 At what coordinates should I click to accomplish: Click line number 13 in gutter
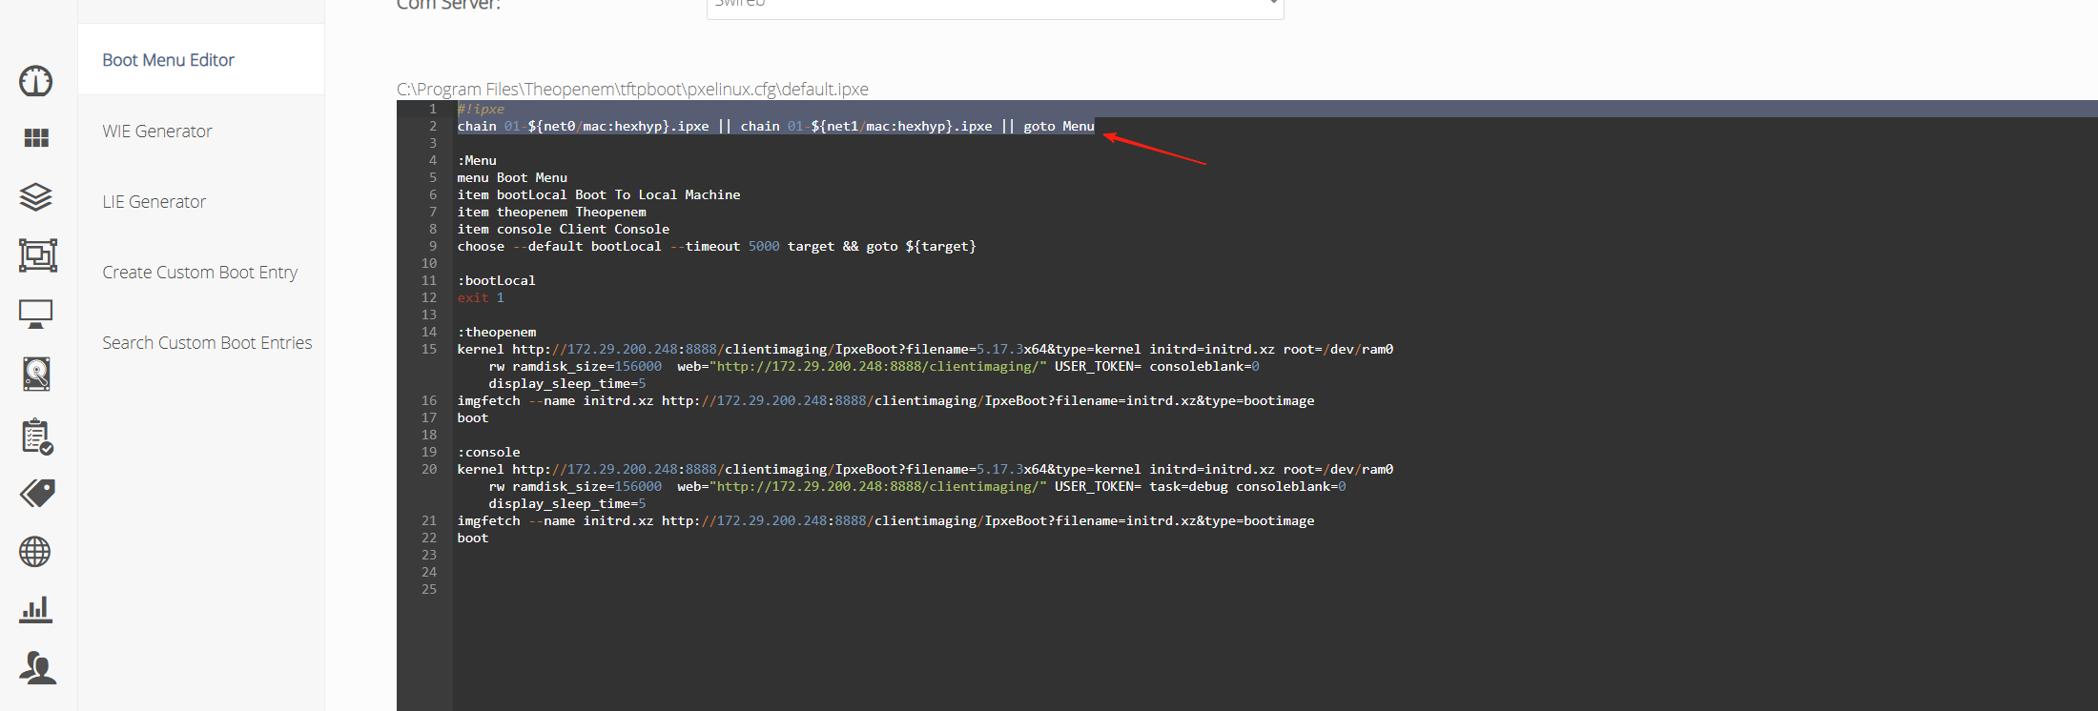pyautogui.click(x=429, y=315)
